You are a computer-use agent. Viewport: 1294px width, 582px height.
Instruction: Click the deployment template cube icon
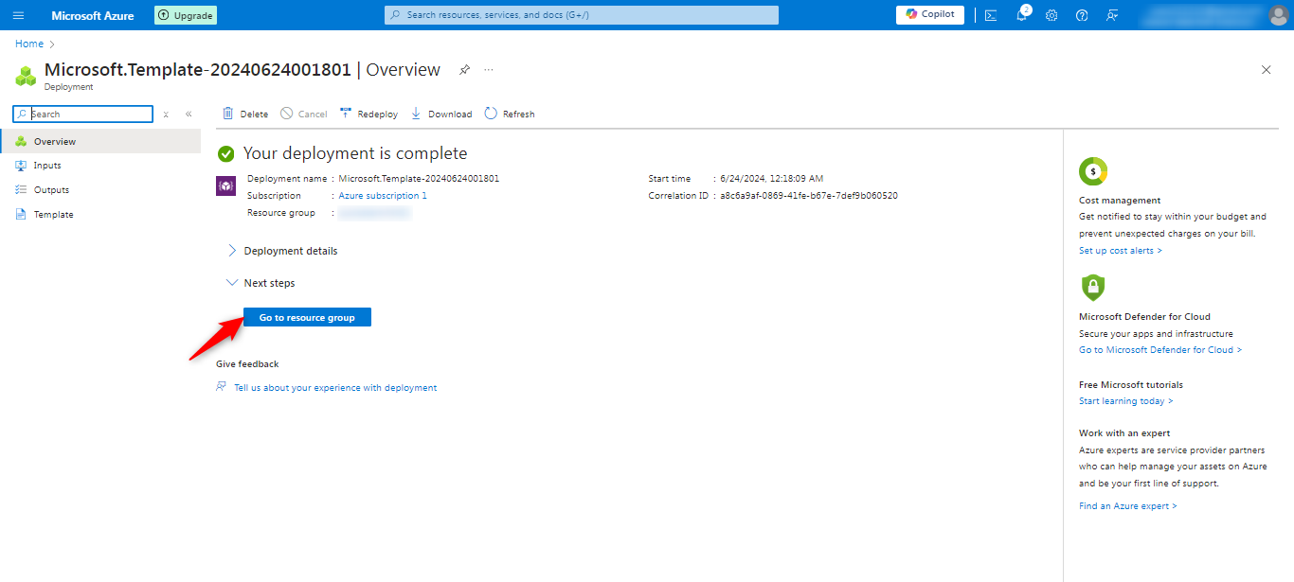[x=225, y=185]
